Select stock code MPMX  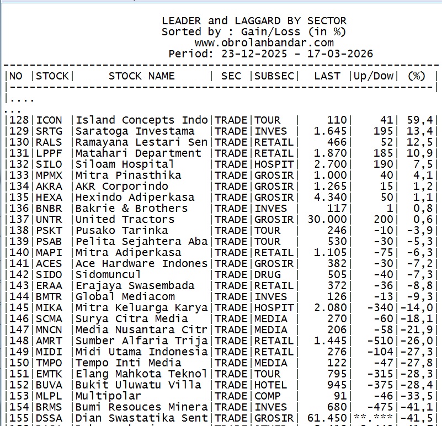pos(49,175)
